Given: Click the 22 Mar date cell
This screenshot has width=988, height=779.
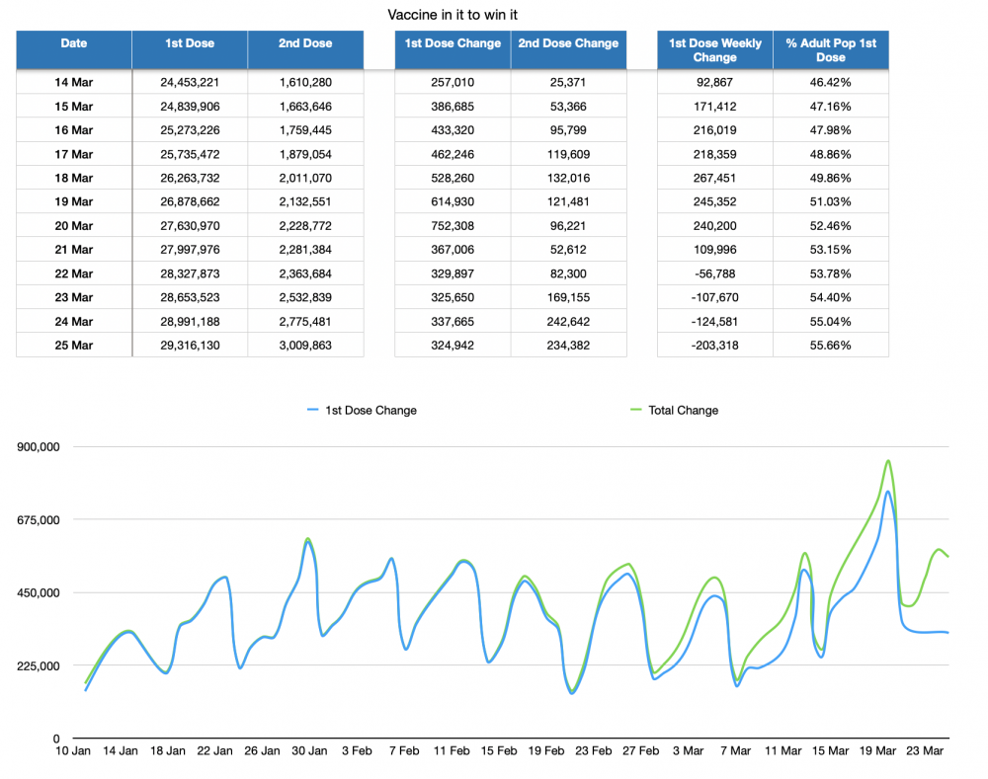Looking at the screenshot, I should point(74,273).
